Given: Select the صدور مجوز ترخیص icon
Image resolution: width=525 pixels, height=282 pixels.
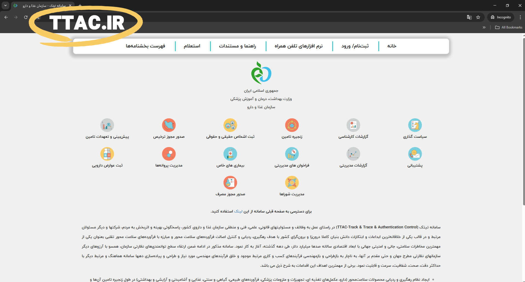Looking at the screenshot, I should [169, 125].
